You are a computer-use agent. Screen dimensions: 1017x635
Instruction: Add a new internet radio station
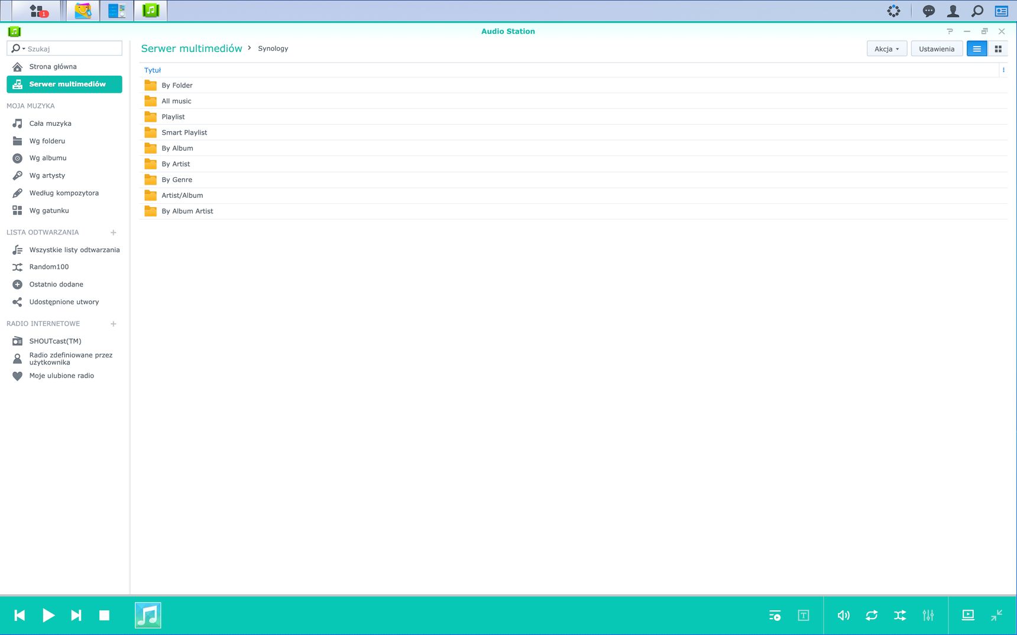(114, 324)
